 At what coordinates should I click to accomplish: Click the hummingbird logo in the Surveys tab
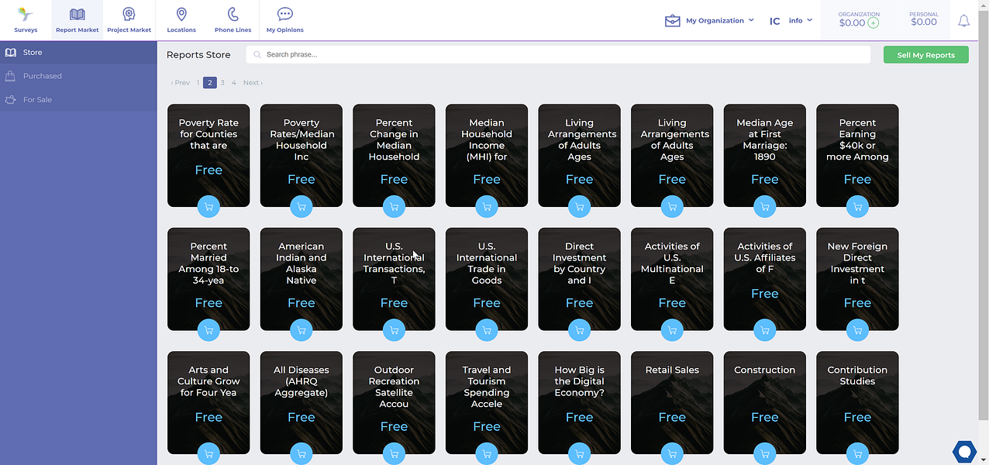[x=26, y=14]
